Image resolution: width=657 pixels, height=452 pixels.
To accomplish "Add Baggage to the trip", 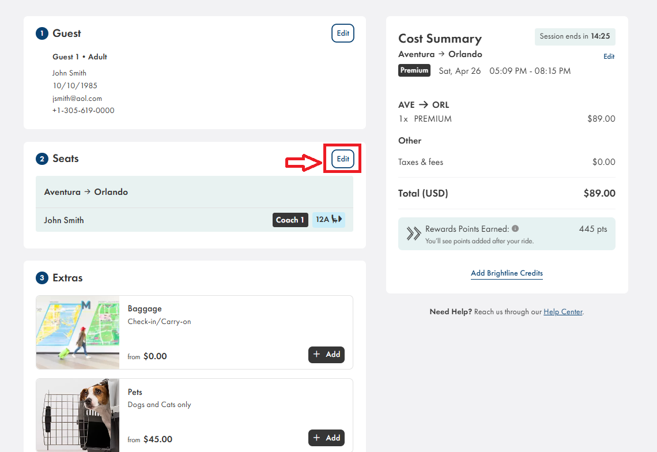I will pos(326,355).
